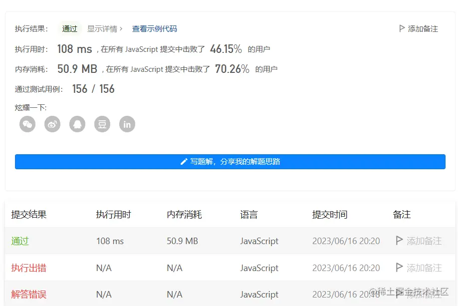Open the 查看示例代码 link
The height and width of the screenshot is (306, 458).
point(155,28)
